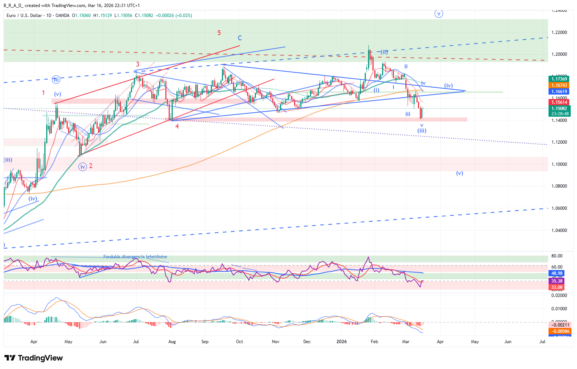This screenshot has width=577, height=369.
Task: Click the 1.10000 level on price axis
Action: (x=559, y=164)
